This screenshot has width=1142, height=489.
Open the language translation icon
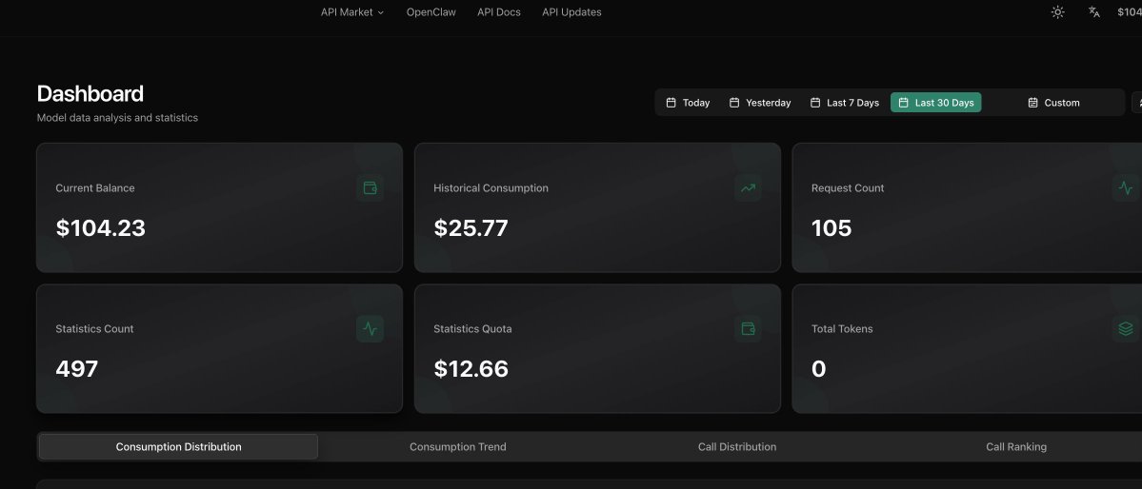coord(1094,12)
